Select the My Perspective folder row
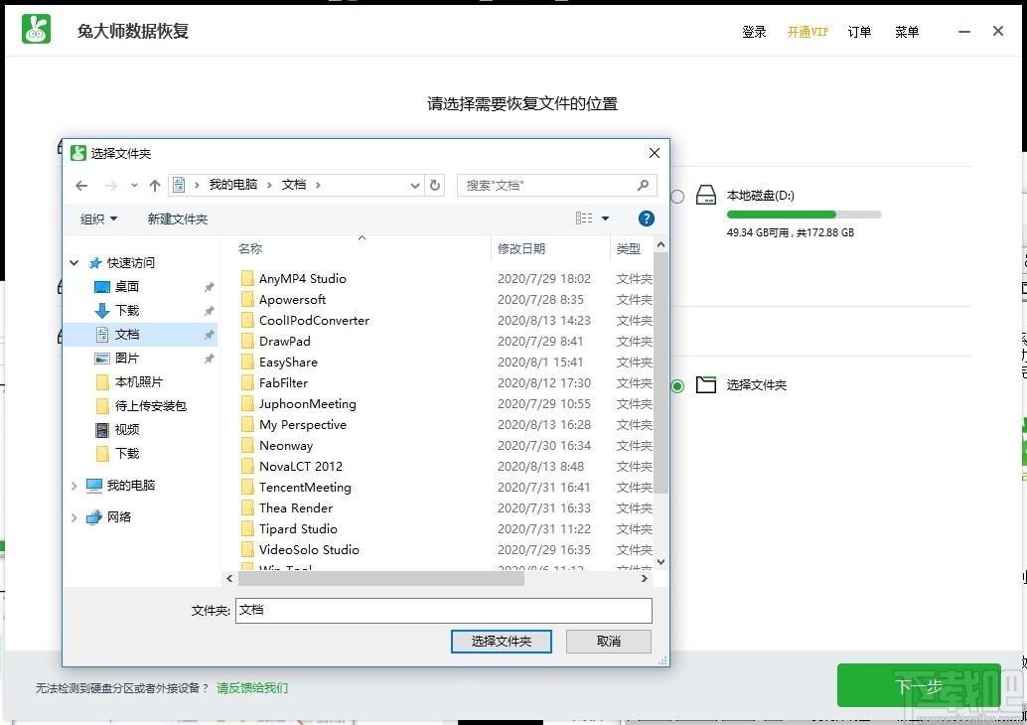 click(445, 425)
